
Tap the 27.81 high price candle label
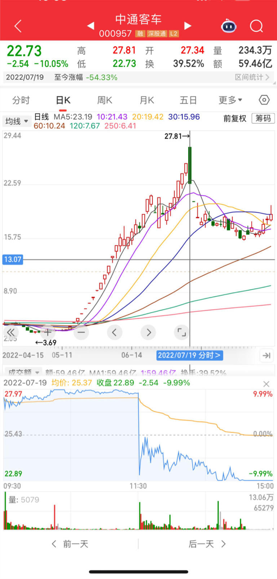[x=177, y=136]
